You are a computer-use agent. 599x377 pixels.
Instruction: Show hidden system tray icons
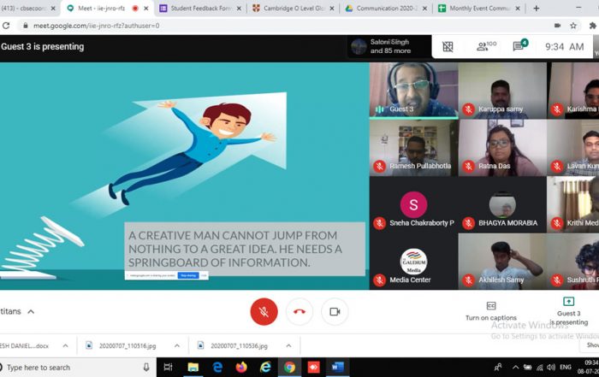pyautogui.click(x=515, y=368)
